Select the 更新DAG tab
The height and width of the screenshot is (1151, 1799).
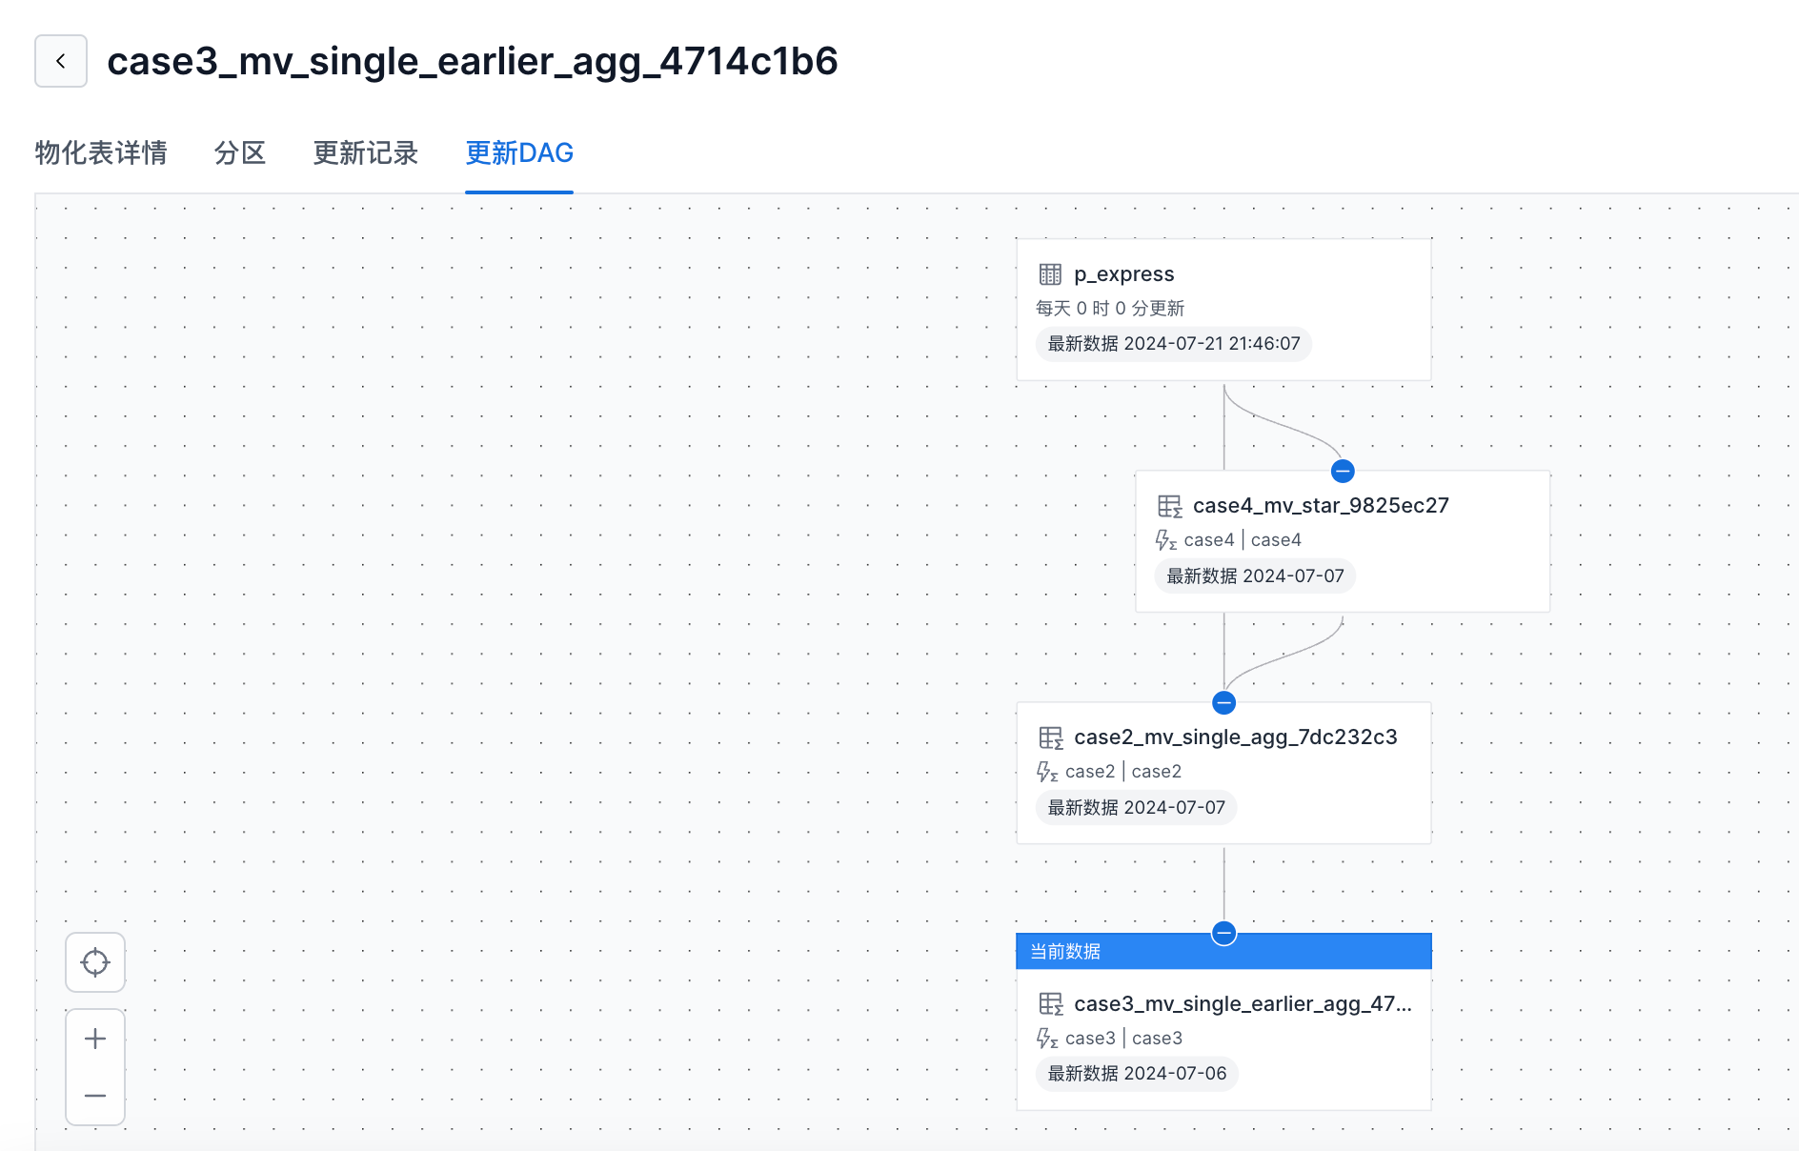click(x=519, y=152)
